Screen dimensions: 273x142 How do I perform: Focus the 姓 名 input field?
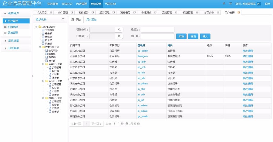click(157, 36)
